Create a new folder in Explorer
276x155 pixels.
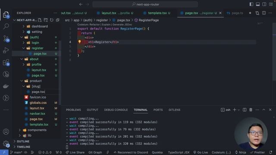tap(46, 20)
